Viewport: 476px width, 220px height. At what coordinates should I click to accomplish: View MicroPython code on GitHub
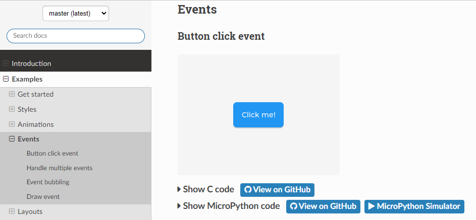point(323,206)
